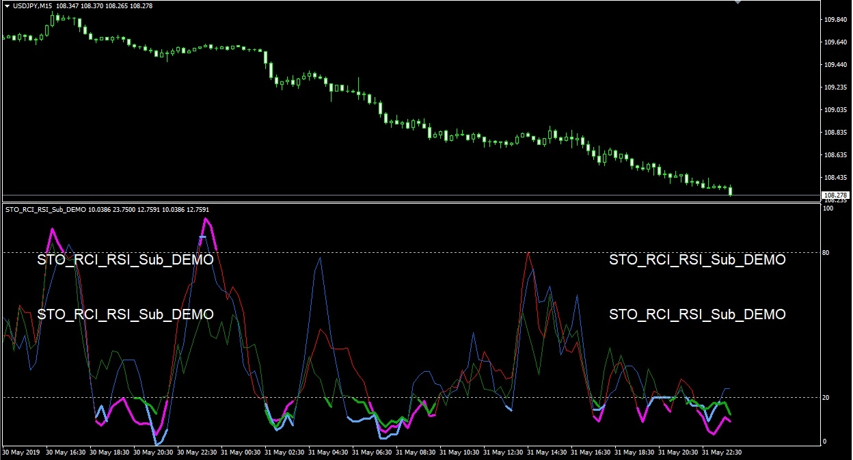Viewport: 853px width, 460px height.
Task: Click the 31 May 20:30 time label
Action: [679, 452]
